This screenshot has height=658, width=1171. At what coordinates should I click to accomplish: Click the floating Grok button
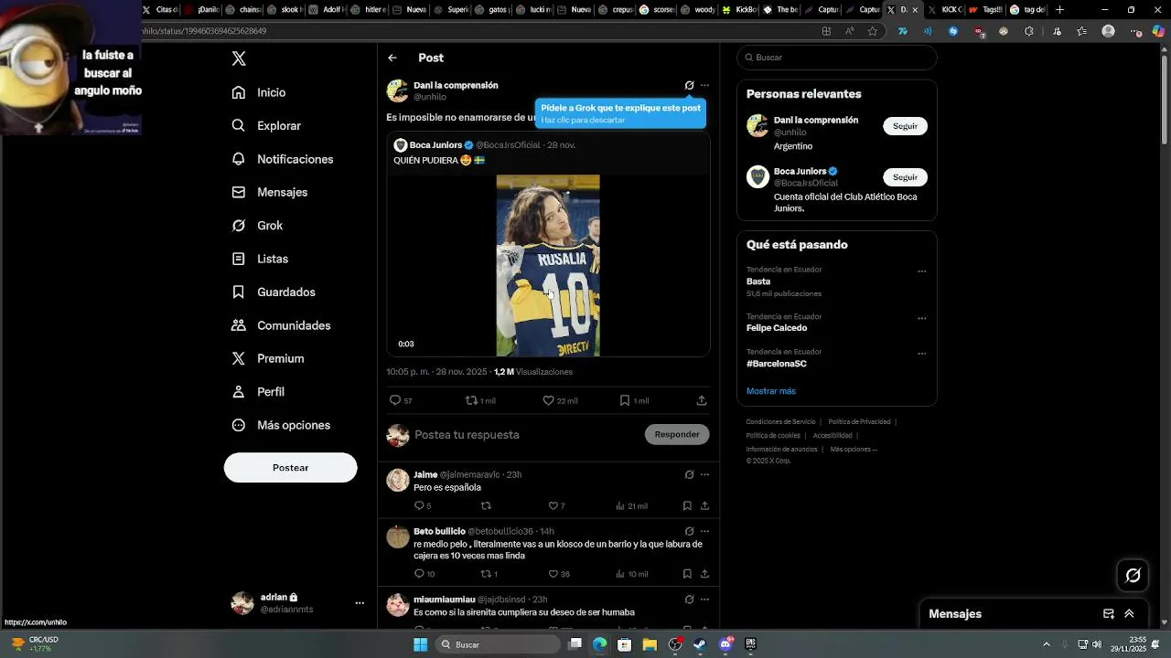pos(1133,575)
